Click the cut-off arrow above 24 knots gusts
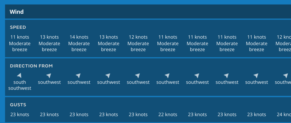 [x=286, y=76]
